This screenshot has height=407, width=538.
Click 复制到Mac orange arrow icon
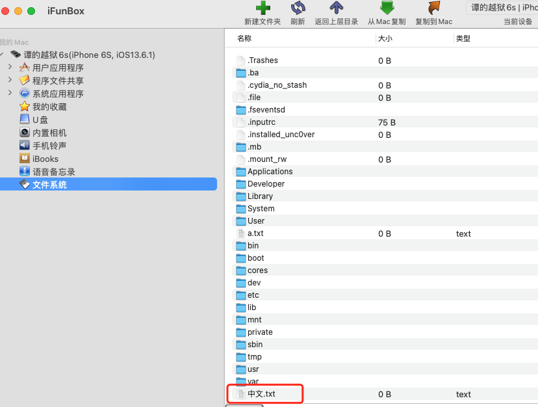coord(433,8)
